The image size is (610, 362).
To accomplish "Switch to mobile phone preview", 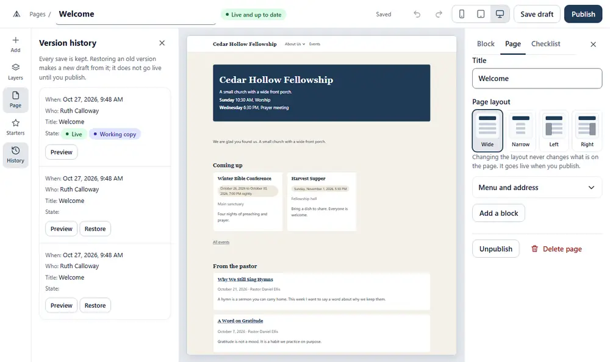I will tap(462, 15).
